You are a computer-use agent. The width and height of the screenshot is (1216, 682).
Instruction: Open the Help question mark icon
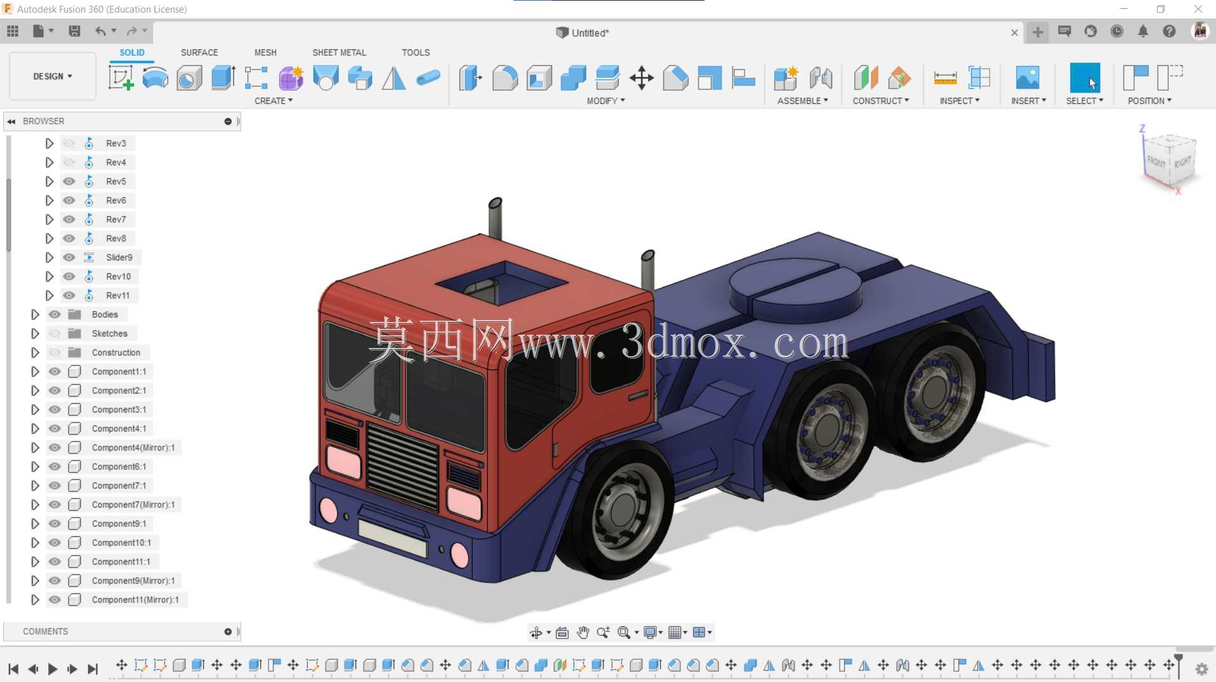(x=1169, y=31)
